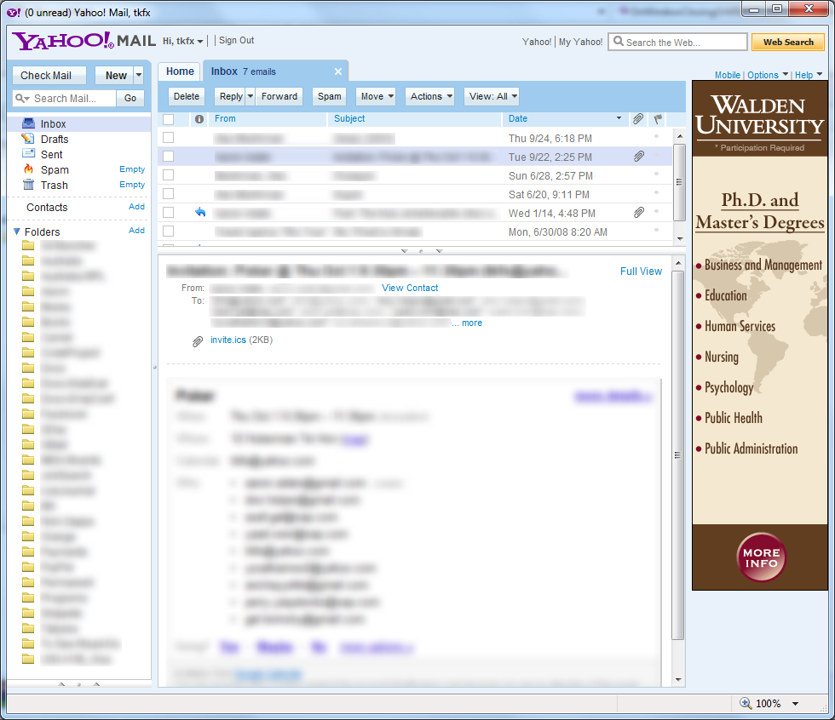Click the search magnifier in Search Mail
Screen dimensions: 835x720
click(20, 98)
